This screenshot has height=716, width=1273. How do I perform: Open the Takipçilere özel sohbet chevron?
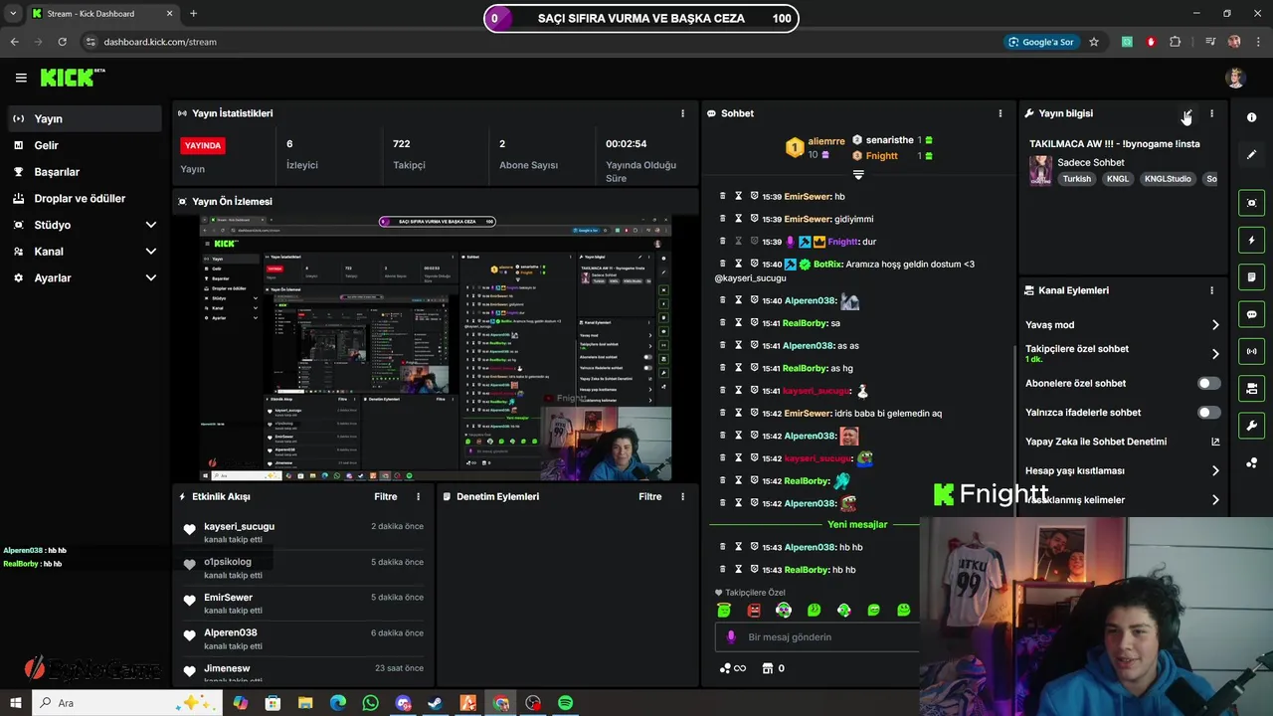[1215, 353]
